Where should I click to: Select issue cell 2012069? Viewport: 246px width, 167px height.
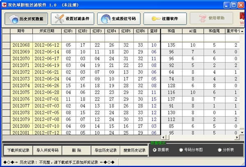pyautogui.click(x=21, y=52)
